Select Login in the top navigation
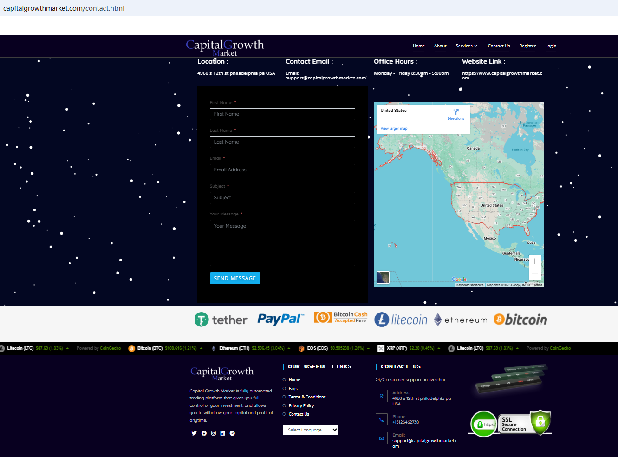This screenshot has height=457, width=618. (551, 46)
